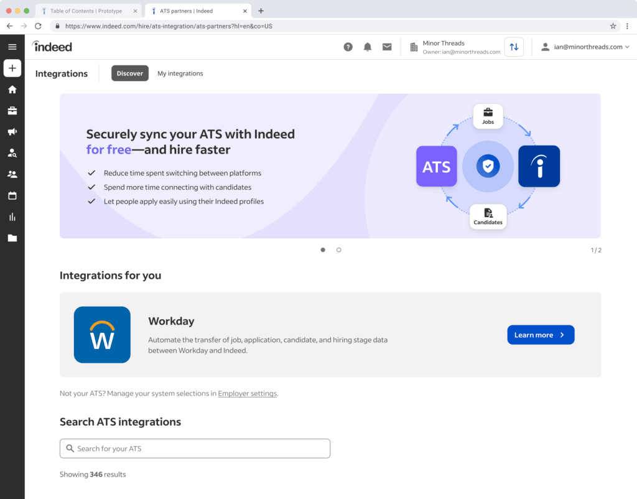Viewport: 637px width, 499px height.
Task: Select the Discover tab
Action: pyautogui.click(x=130, y=73)
